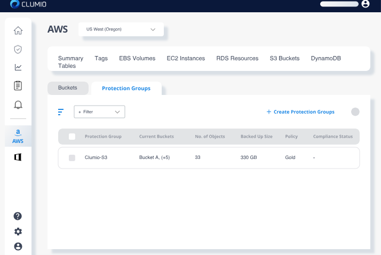
Task: Switch to the EBS Volumes tab
Action: click(137, 58)
